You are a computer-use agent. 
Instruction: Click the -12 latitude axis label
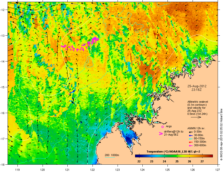3,10
